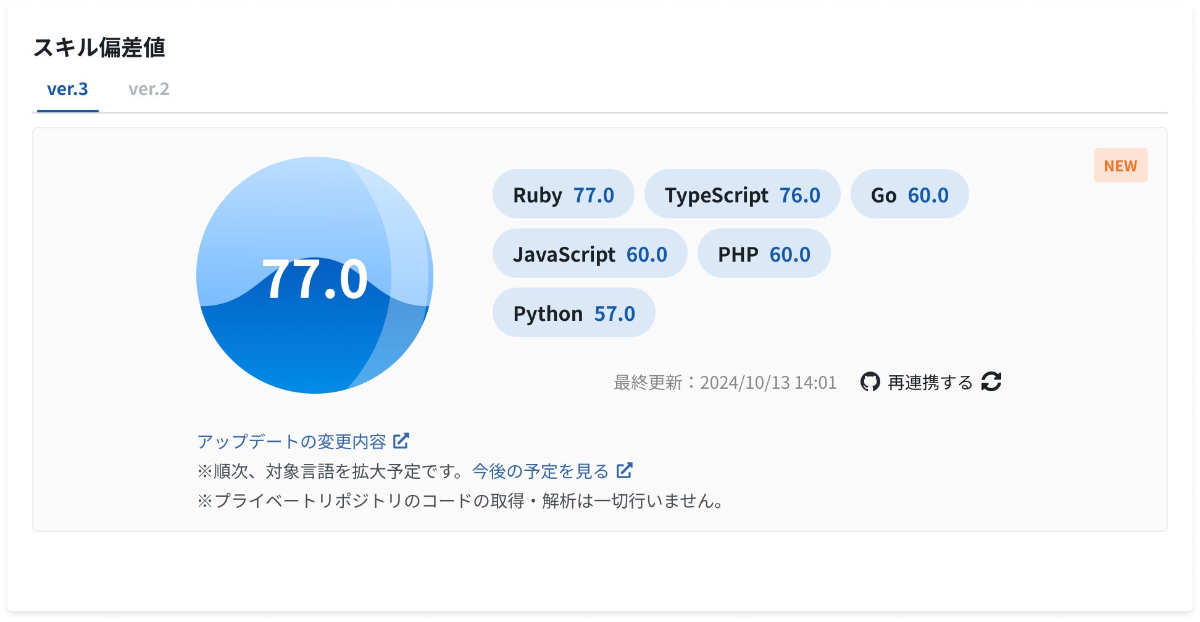
Task: Switch to the ver.3 tab
Action: [68, 89]
